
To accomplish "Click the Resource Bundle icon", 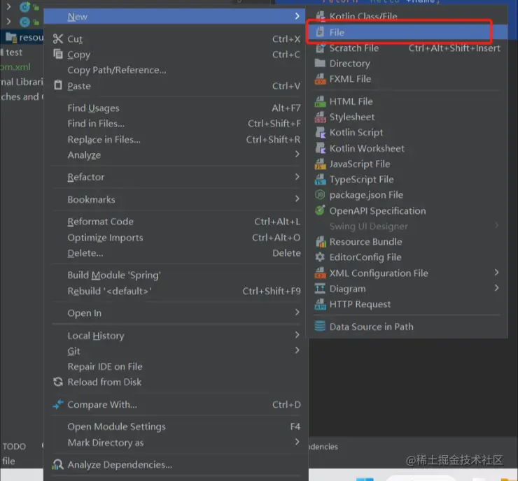I will [x=321, y=242].
